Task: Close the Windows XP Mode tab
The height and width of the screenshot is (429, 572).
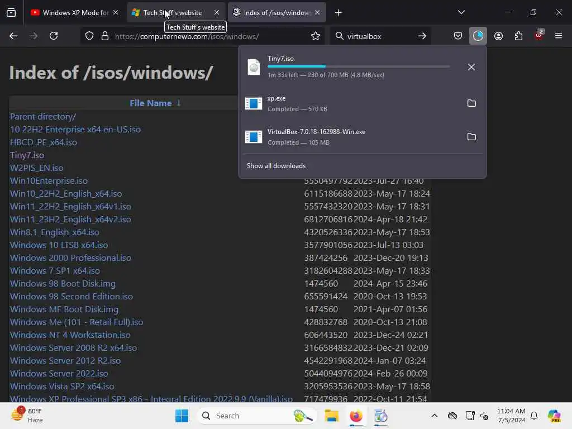Action: coord(116,12)
